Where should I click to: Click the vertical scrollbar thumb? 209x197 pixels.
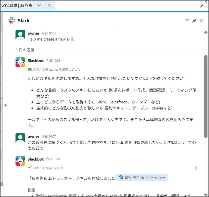pyautogui.click(x=206, y=97)
